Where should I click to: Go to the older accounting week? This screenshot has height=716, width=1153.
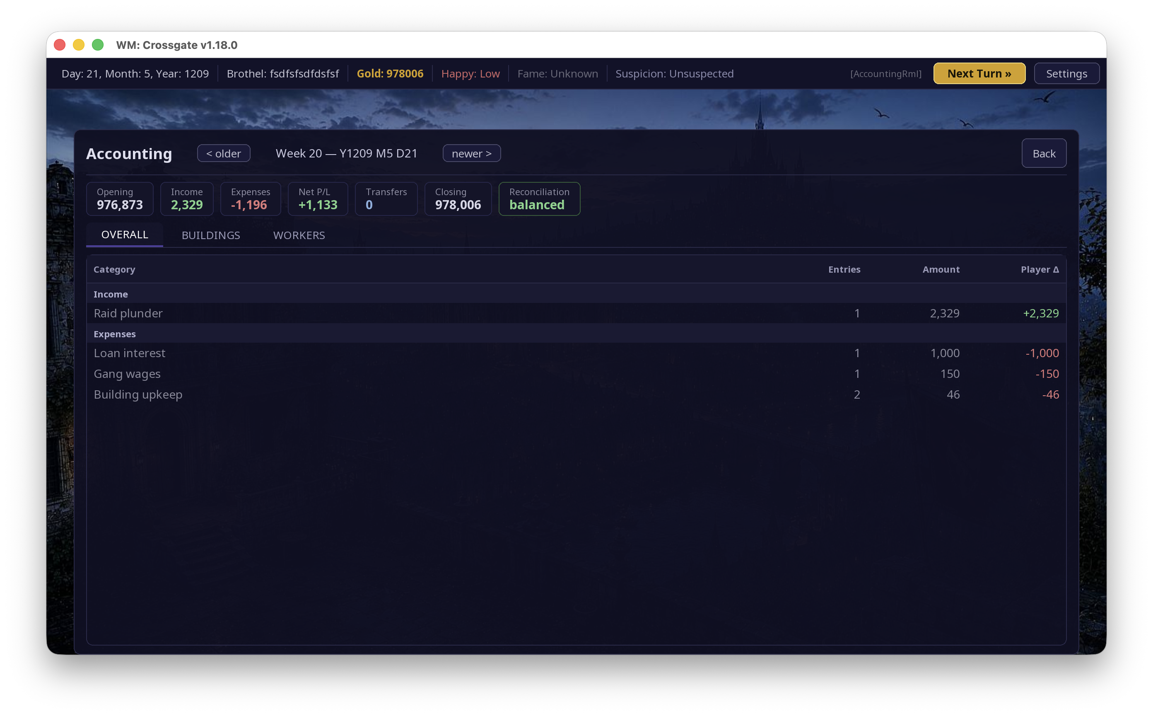click(x=223, y=153)
